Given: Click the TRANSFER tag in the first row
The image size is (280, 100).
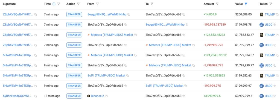Looking at the screenshot, I should (x=74, y=14).
